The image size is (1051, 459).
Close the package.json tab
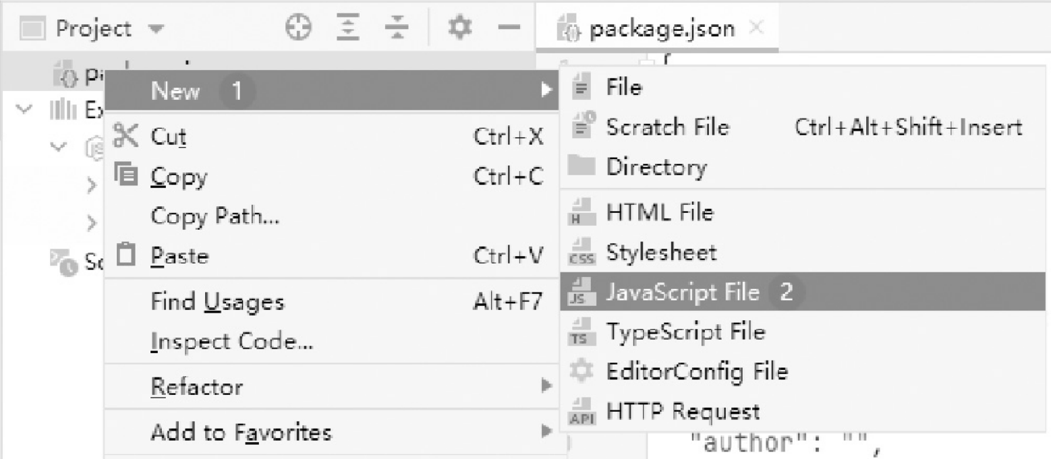pyautogui.click(x=757, y=30)
